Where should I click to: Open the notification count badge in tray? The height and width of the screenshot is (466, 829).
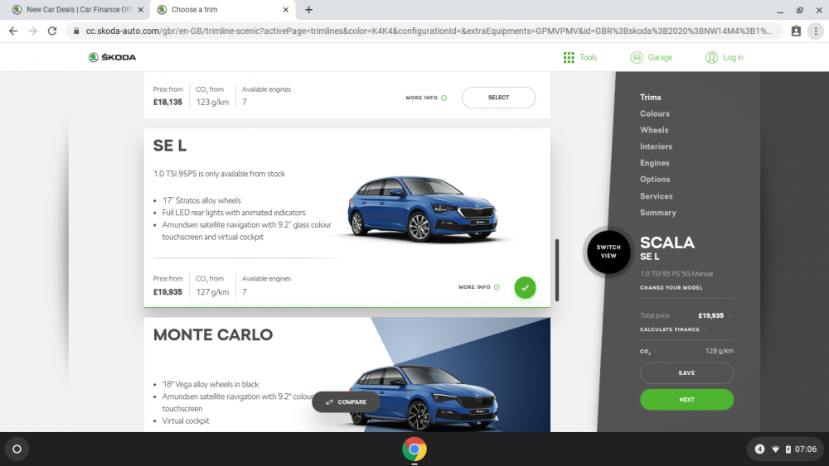point(759,449)
